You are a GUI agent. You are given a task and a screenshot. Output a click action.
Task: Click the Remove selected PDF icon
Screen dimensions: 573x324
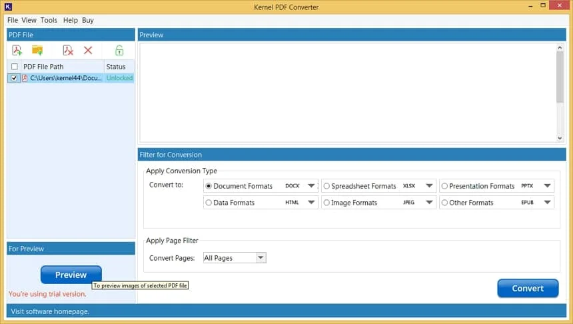(68, 51)
